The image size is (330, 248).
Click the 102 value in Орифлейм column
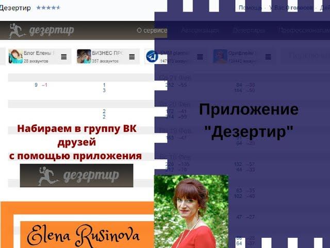pos(238,196)
